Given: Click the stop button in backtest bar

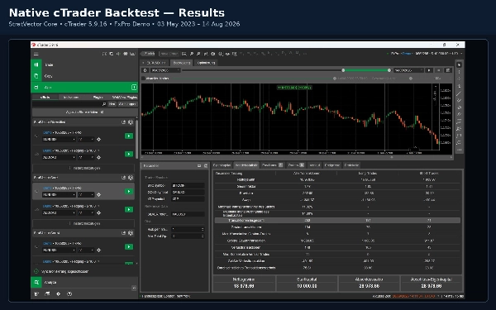Looking at the screenshot, I should pyautogui.click(x=438, y=70).
